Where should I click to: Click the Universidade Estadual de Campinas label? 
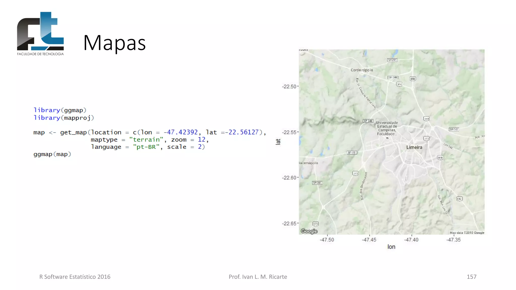click(x=387, y=128)
